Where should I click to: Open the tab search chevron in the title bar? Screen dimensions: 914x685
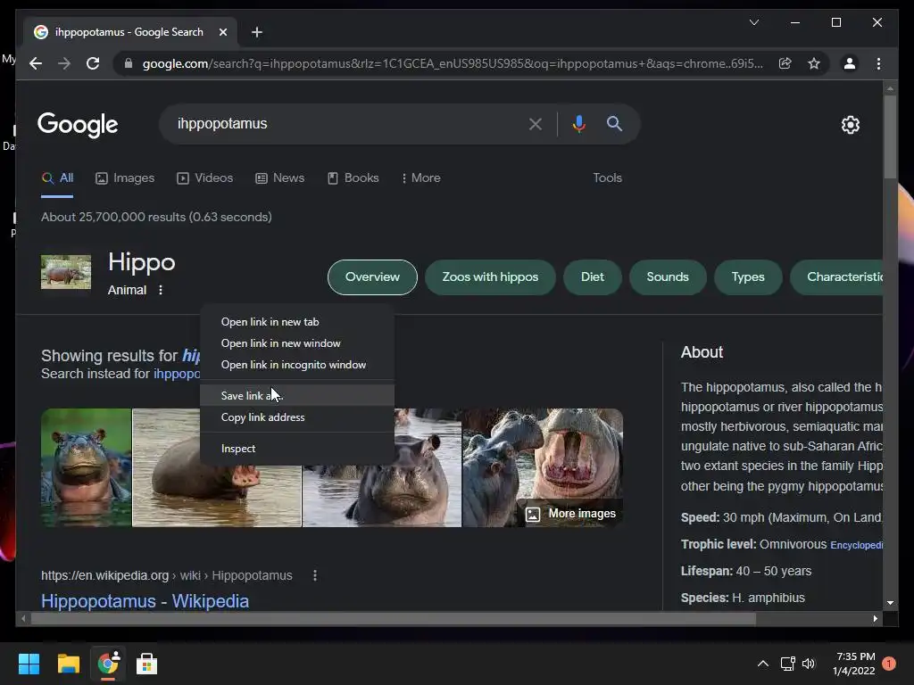754,22
